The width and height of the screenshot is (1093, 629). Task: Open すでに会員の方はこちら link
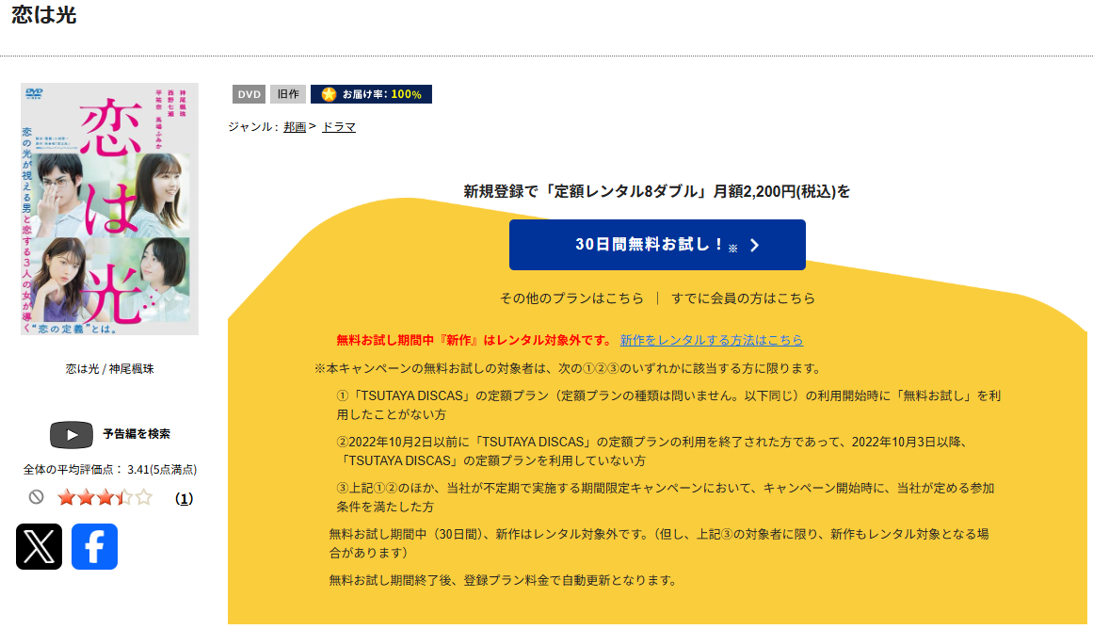(743, 298)
